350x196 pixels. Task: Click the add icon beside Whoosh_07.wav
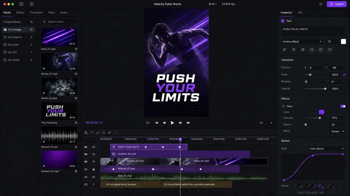[x=76, y=147]
